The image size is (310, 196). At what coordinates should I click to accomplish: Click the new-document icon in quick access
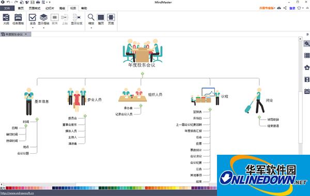(x=22, y=2)
